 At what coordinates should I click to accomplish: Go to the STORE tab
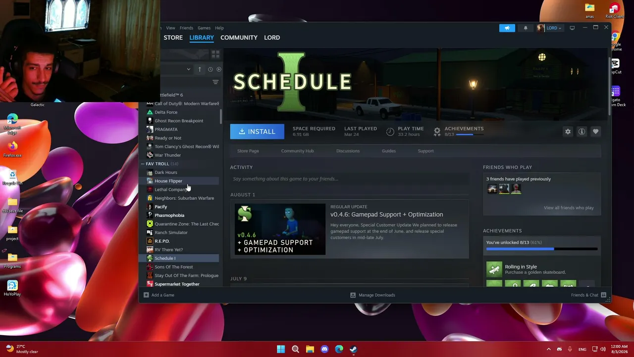point(173,38)
